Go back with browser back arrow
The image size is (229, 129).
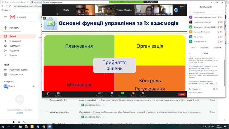(3, 6)
